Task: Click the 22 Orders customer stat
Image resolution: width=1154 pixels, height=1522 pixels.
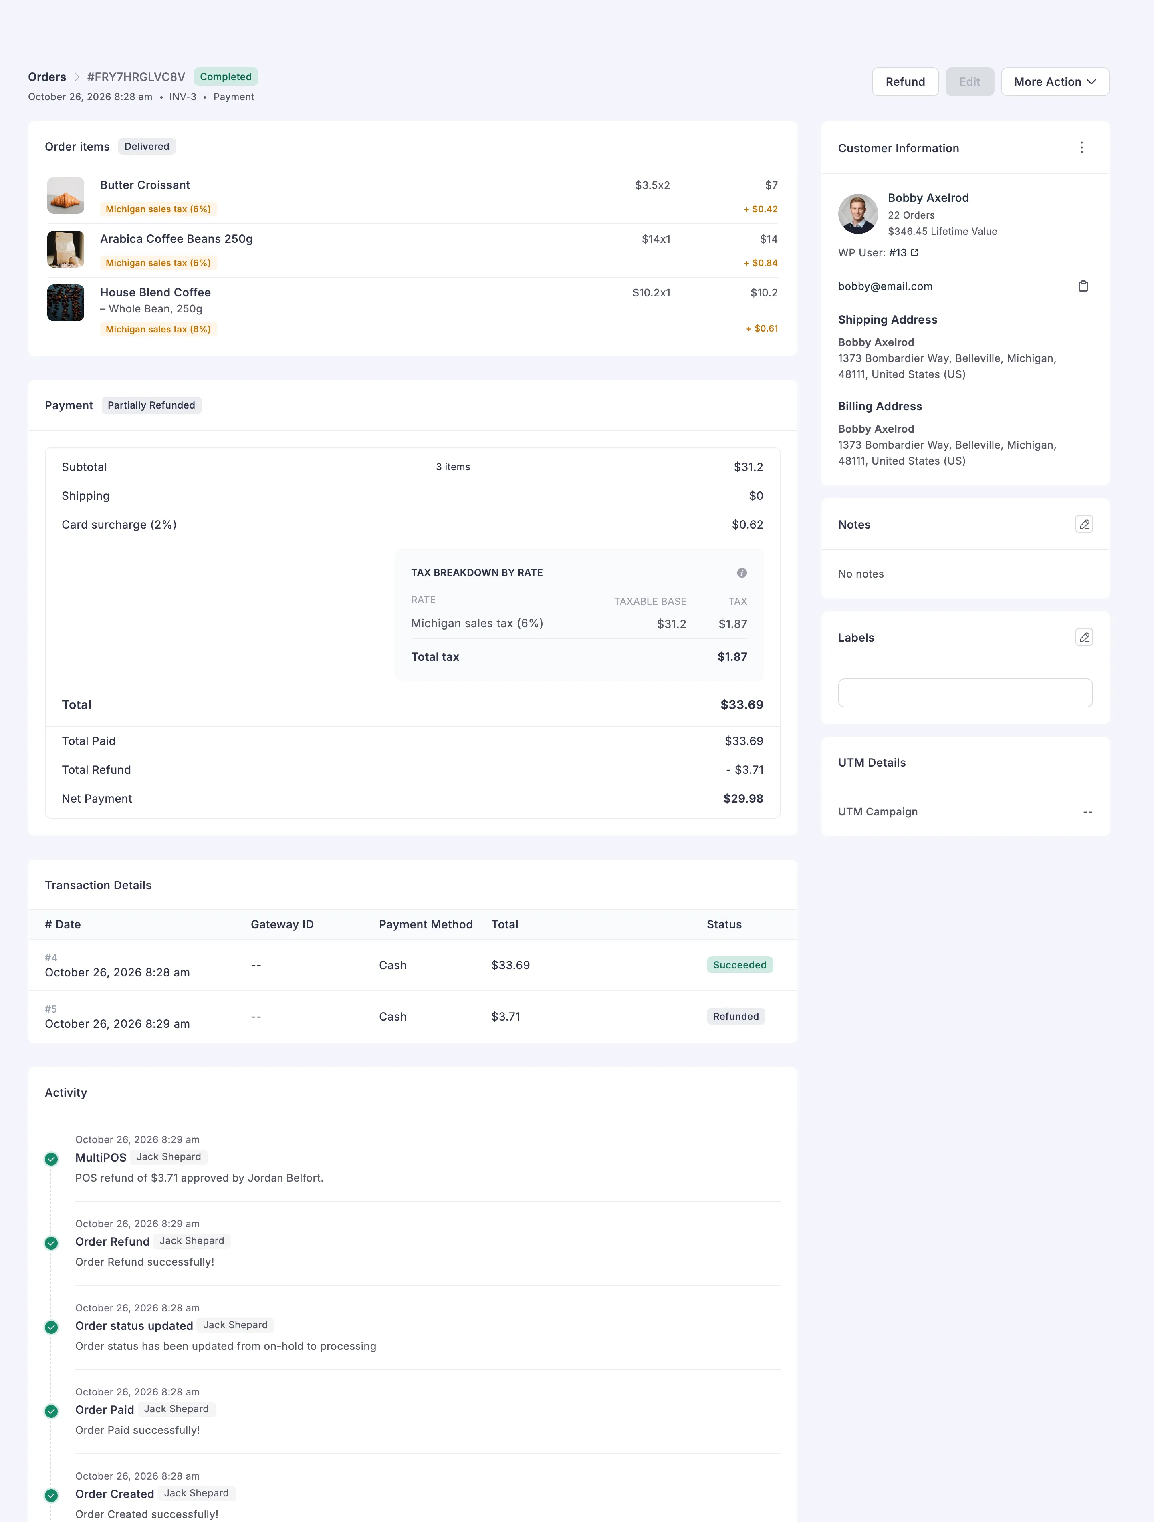Action: click(x=911, y=215)
